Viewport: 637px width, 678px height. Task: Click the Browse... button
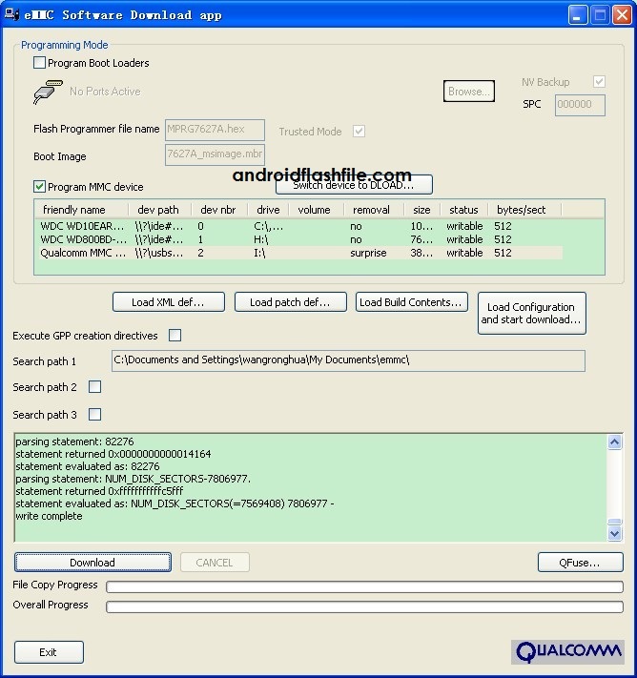click(x=469, y=92)
